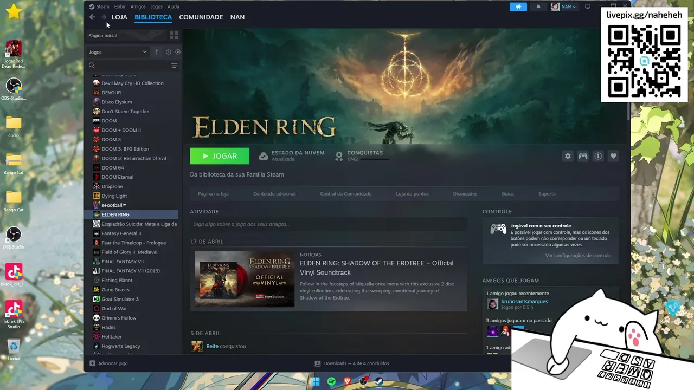The height and width of the screenshot is (390, 694).
Task: Open the Conteúdo adicional tab
Action: click(274, 193)
